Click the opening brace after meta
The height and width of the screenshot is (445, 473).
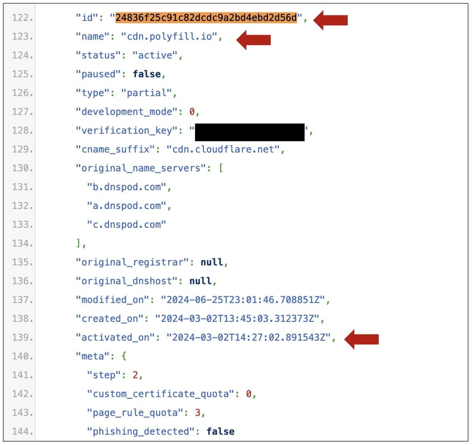click(124, 356)
